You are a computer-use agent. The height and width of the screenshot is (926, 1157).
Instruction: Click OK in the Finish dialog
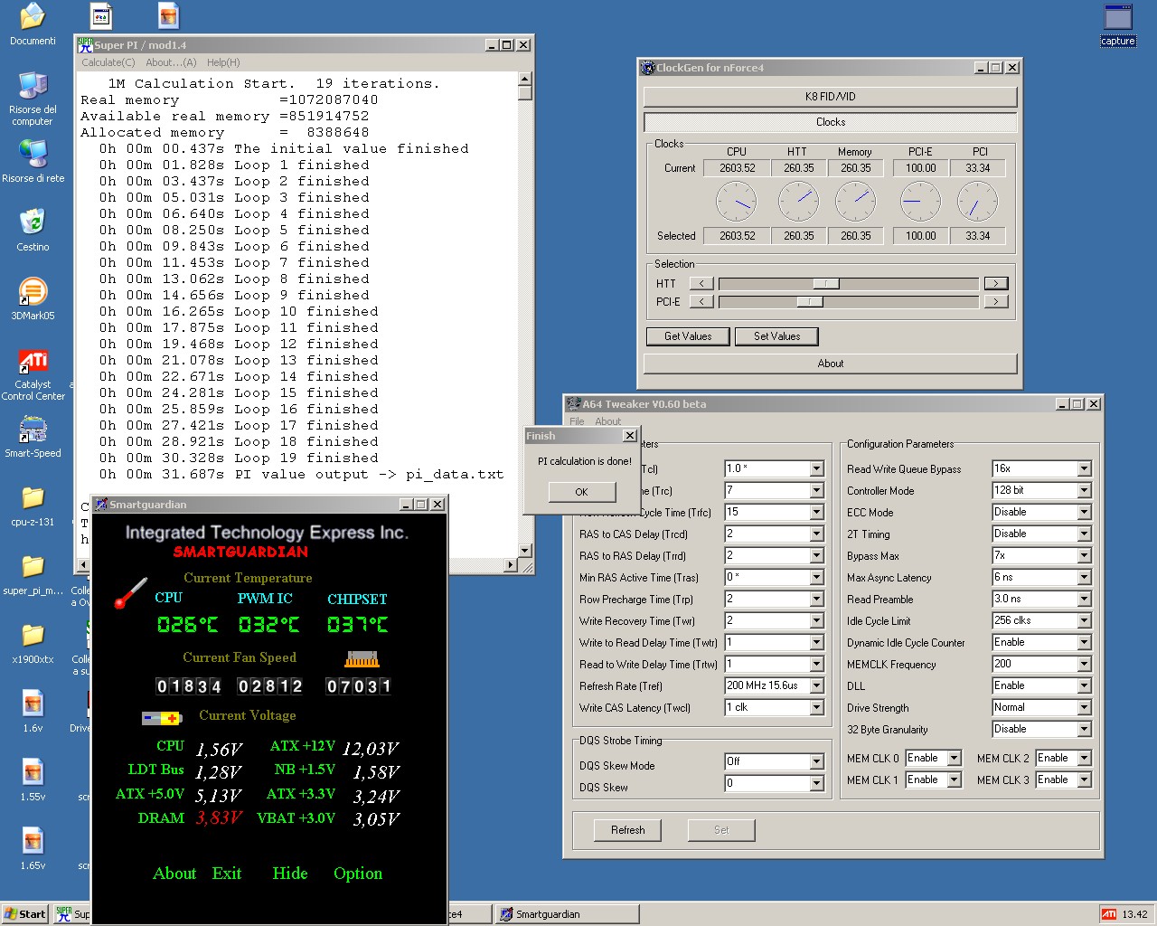coord(581,492)
